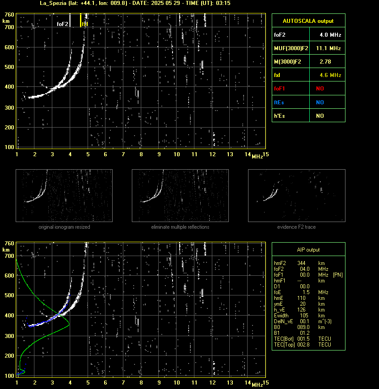Select the AIP output panel heading

308,250
